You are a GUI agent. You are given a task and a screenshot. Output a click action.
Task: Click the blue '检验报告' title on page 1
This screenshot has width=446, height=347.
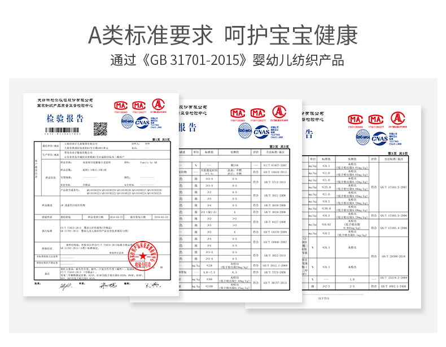click(65, 118)
